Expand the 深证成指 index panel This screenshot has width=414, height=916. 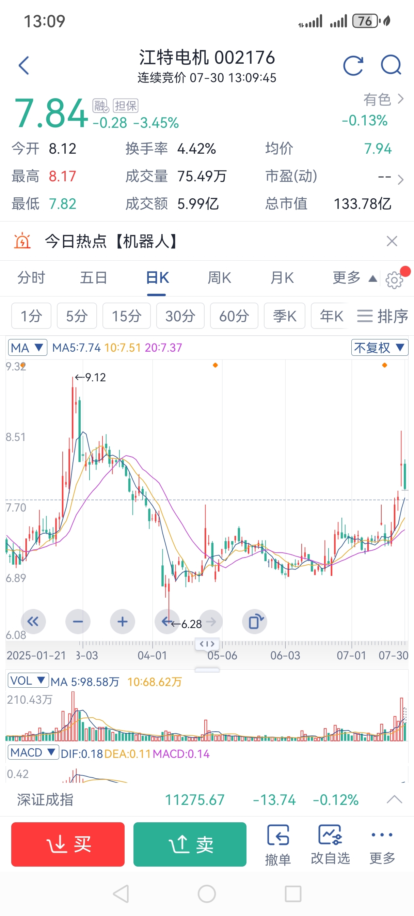(394, 800)
